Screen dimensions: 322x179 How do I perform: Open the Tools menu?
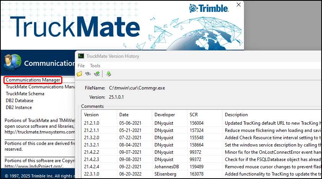tap(95, 66)
